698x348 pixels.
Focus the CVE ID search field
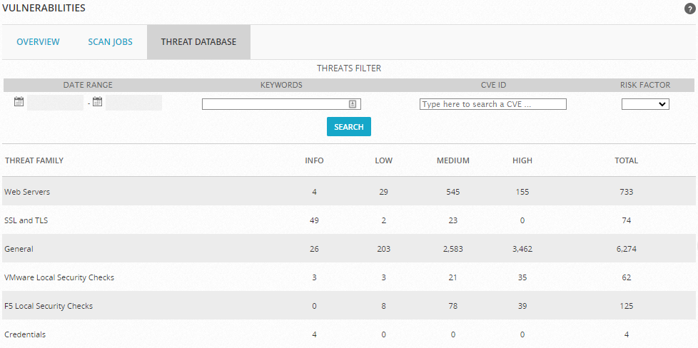[492, 104]
